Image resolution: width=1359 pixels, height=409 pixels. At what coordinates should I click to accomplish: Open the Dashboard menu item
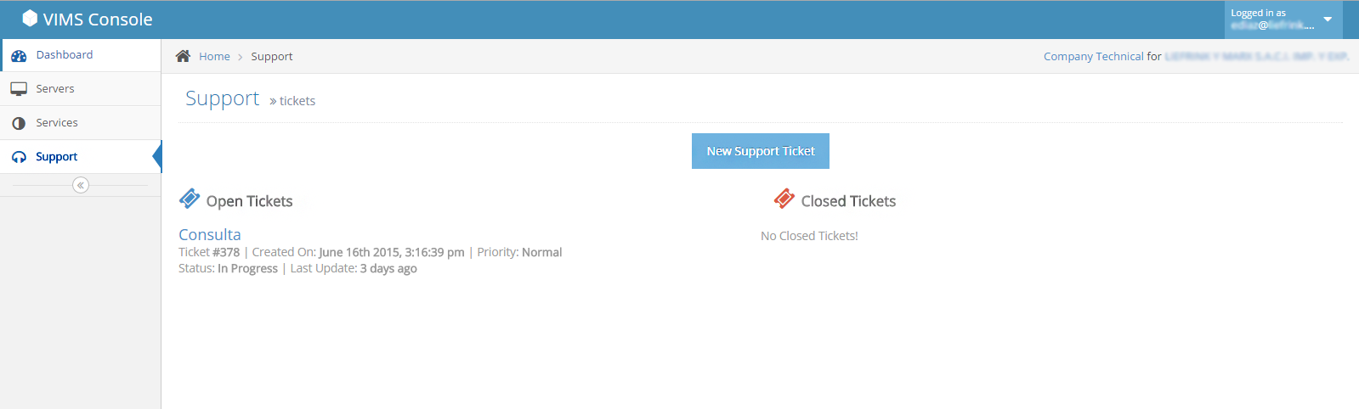[81, 55]
